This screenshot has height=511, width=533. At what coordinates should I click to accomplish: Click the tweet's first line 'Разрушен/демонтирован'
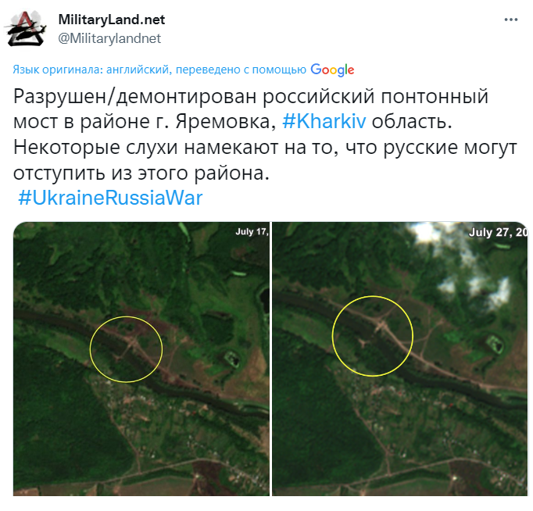(x=134, y=96)
